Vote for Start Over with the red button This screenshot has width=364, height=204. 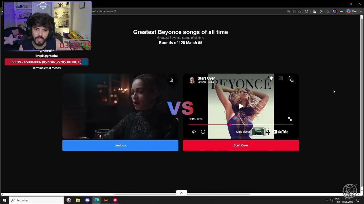241,145
